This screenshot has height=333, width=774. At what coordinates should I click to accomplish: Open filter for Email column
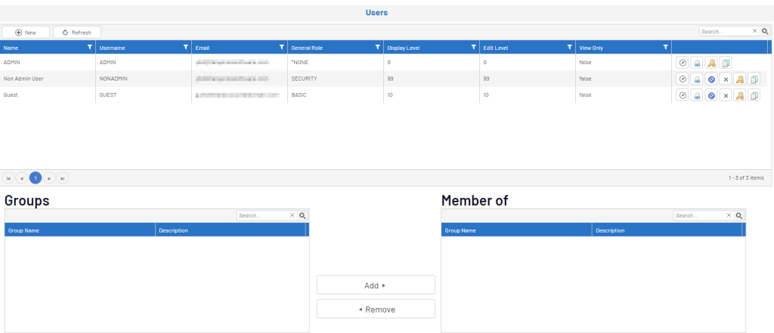coord(281,48)
